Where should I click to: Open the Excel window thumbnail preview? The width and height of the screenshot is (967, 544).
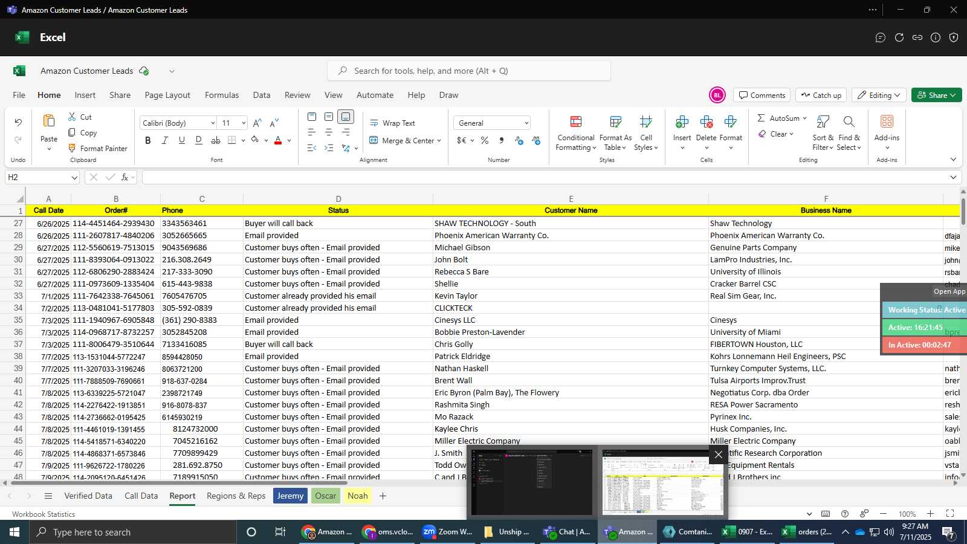663,482
